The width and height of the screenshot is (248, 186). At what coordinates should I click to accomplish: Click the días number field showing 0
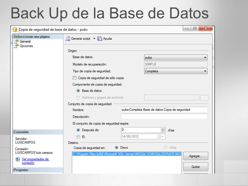(141, 130)
